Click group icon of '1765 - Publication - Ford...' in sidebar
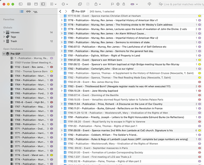 [x=12, y=93]
